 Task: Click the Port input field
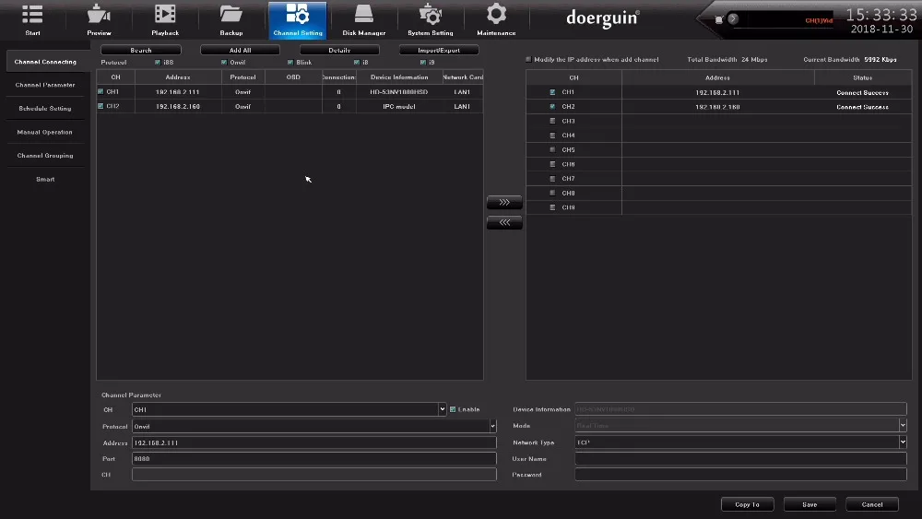click(314, 458)
